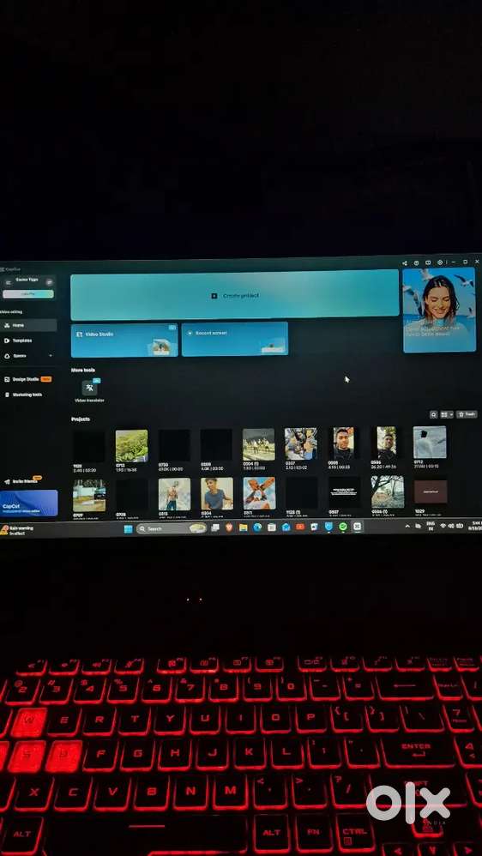
Task: Click the Spotify icon on the taskbar
Action: (343, 527)
